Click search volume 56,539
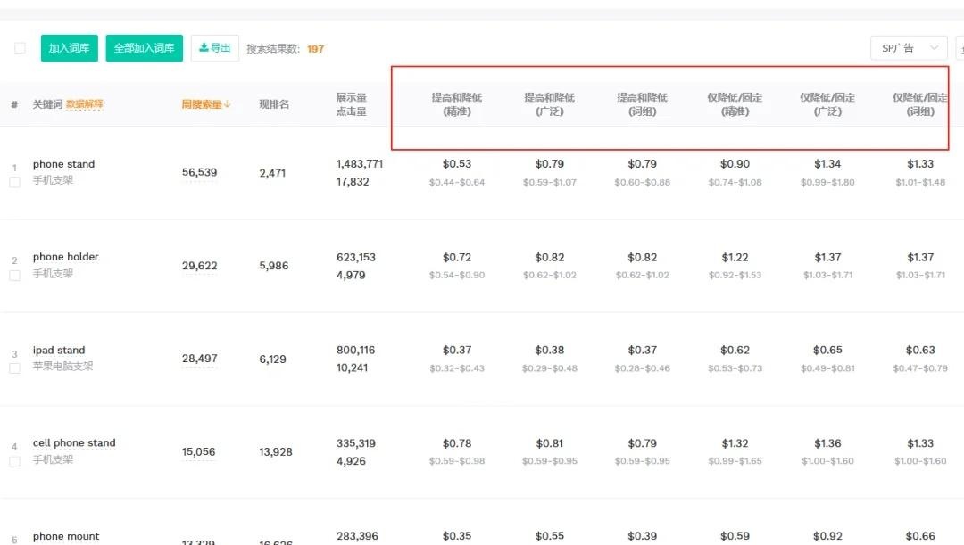Screen dimensions: 964x545 tap(199, 173)
